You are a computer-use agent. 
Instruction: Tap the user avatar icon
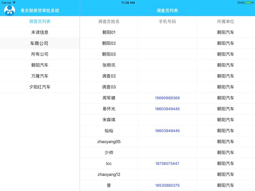[x=10, y=10]
